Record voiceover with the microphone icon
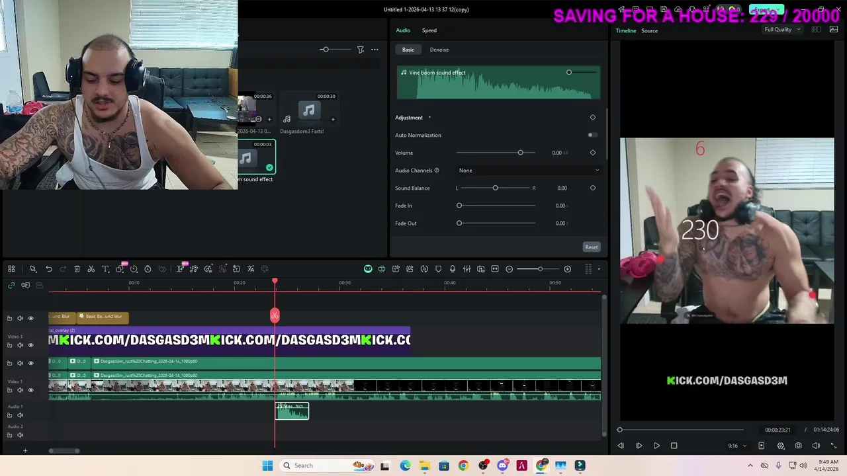Screen dimensions: 847x476 click(x=453, y=269)
